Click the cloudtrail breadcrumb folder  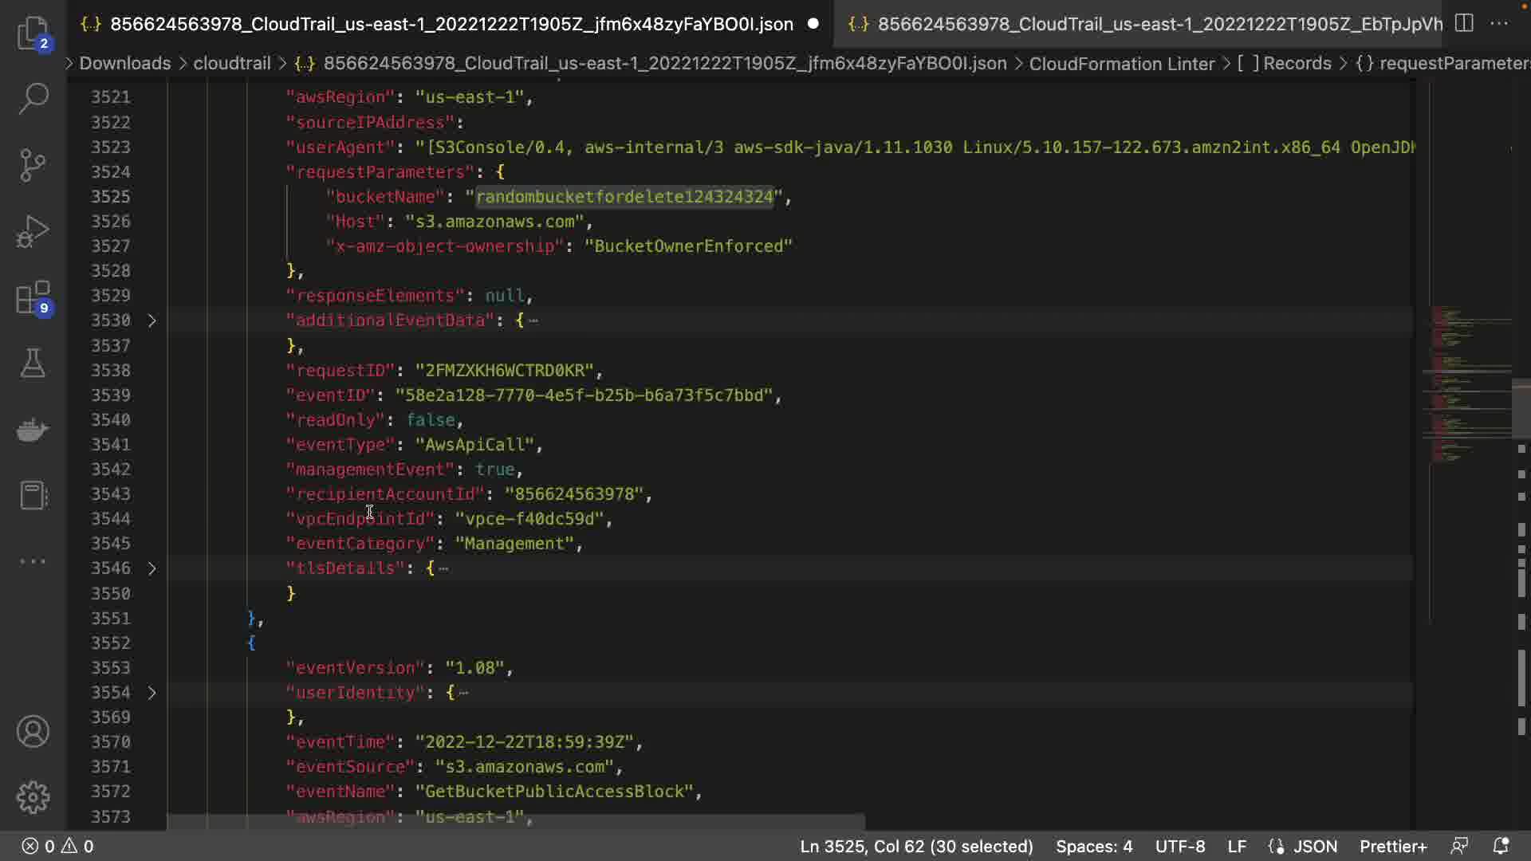[231, 63]
